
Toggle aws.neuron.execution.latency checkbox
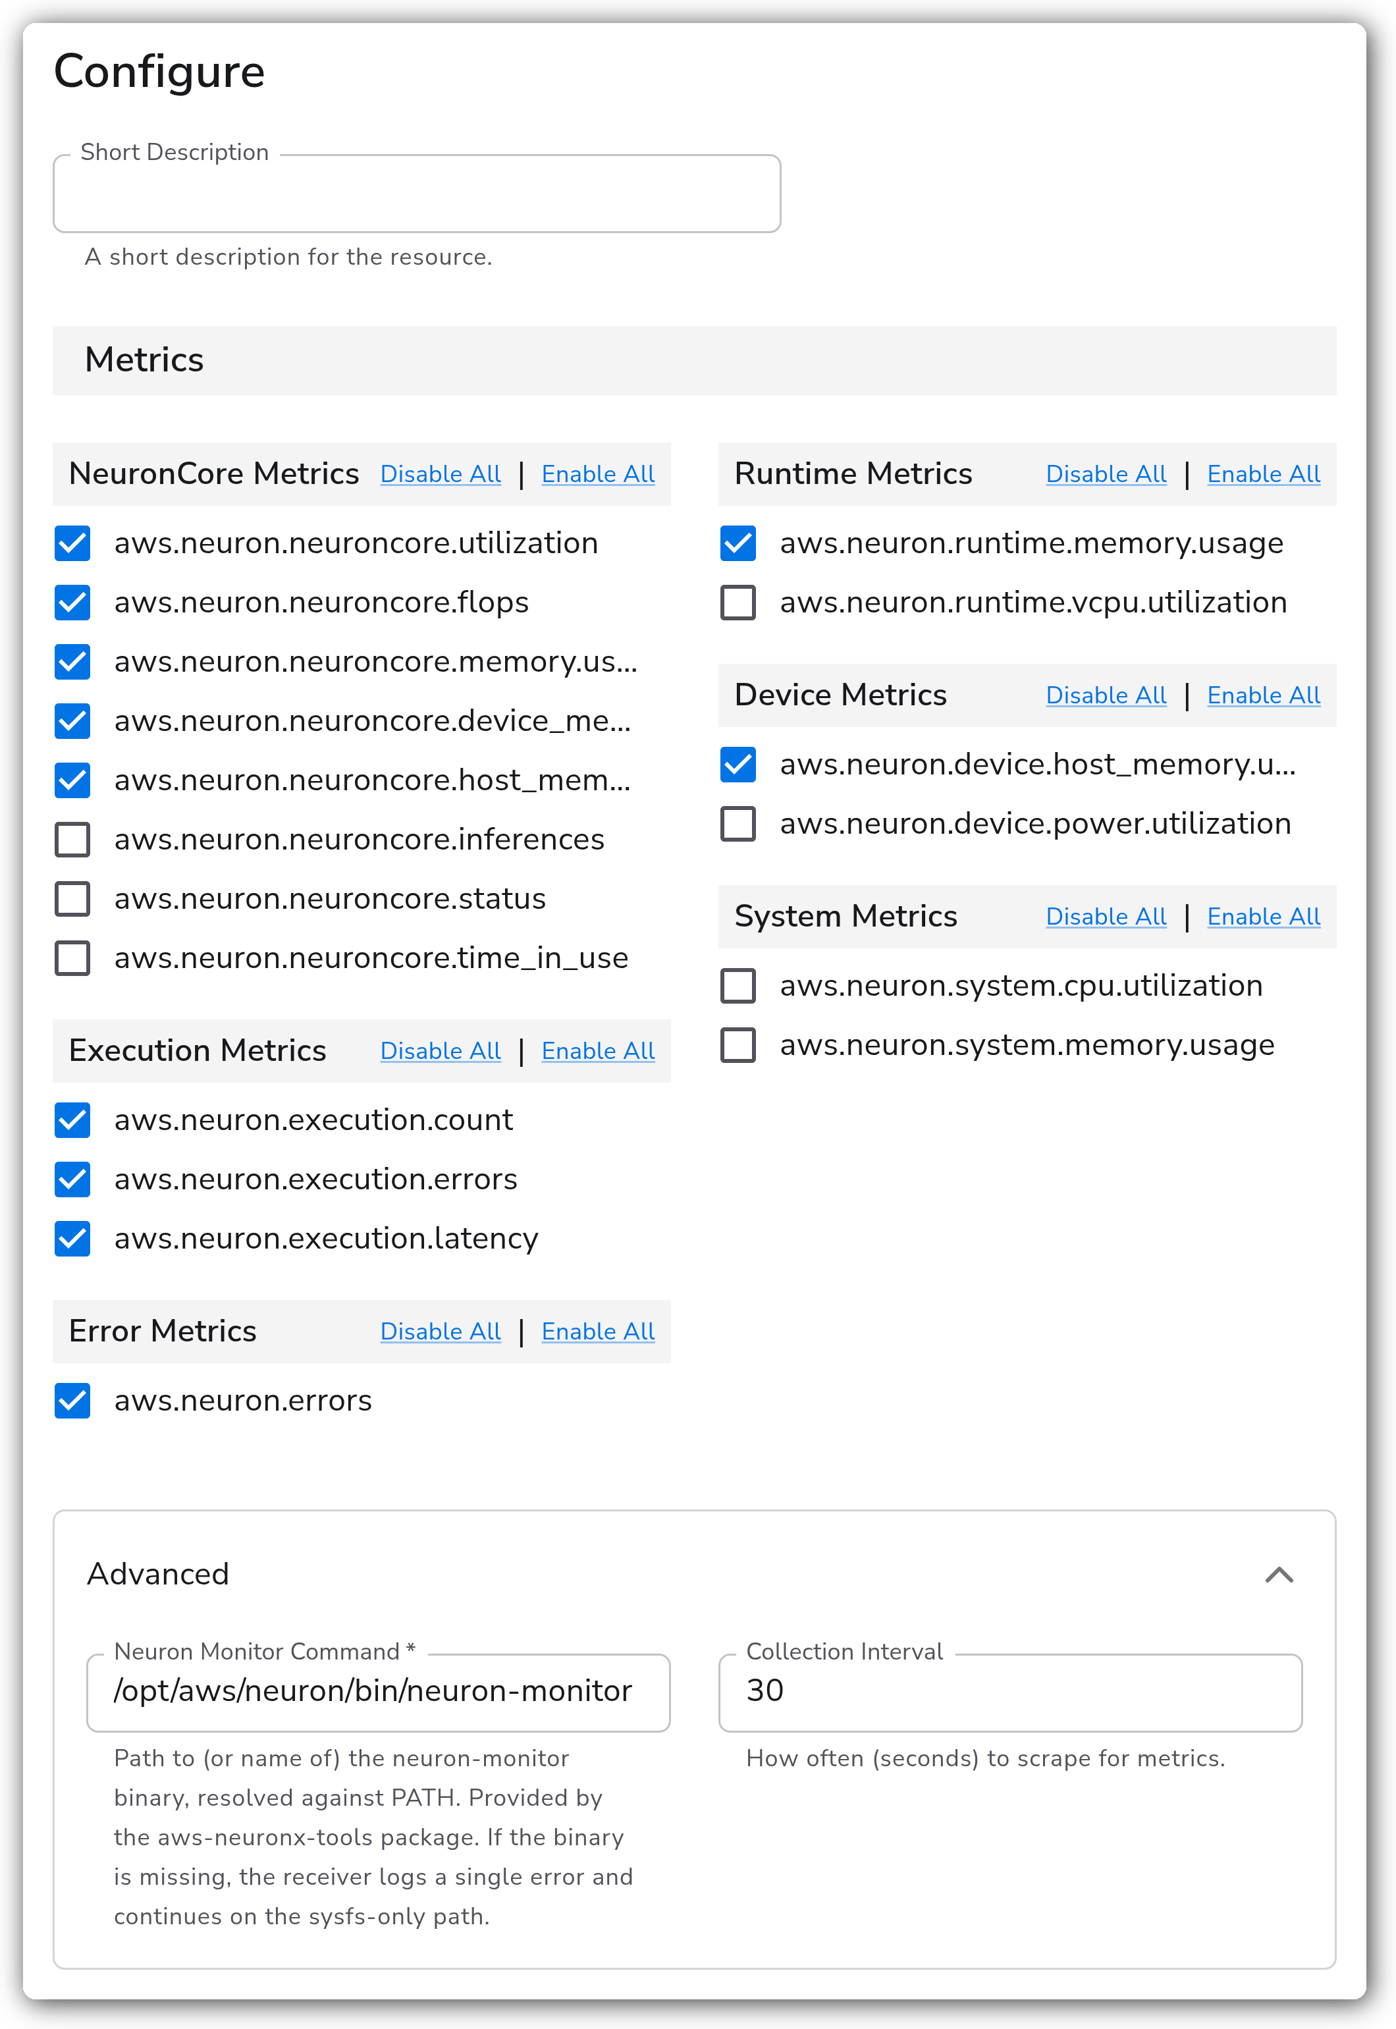(72, 1238)
